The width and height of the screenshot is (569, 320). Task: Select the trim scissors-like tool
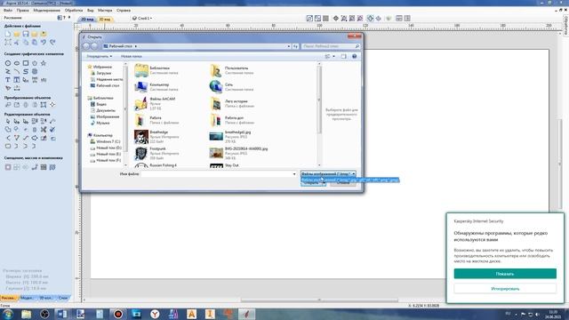pos(44,130)
